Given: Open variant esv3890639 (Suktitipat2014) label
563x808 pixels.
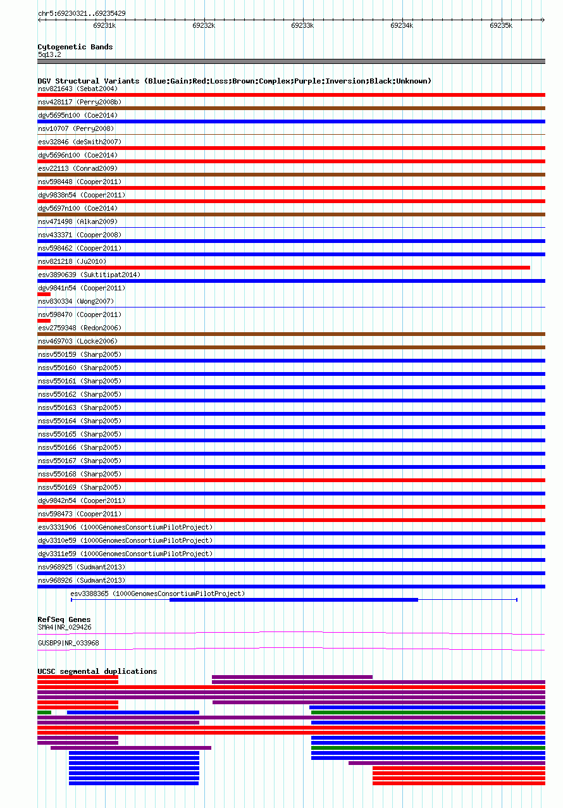Looking at the screenshot, I should pyautogui.click(x=89, y=275).
